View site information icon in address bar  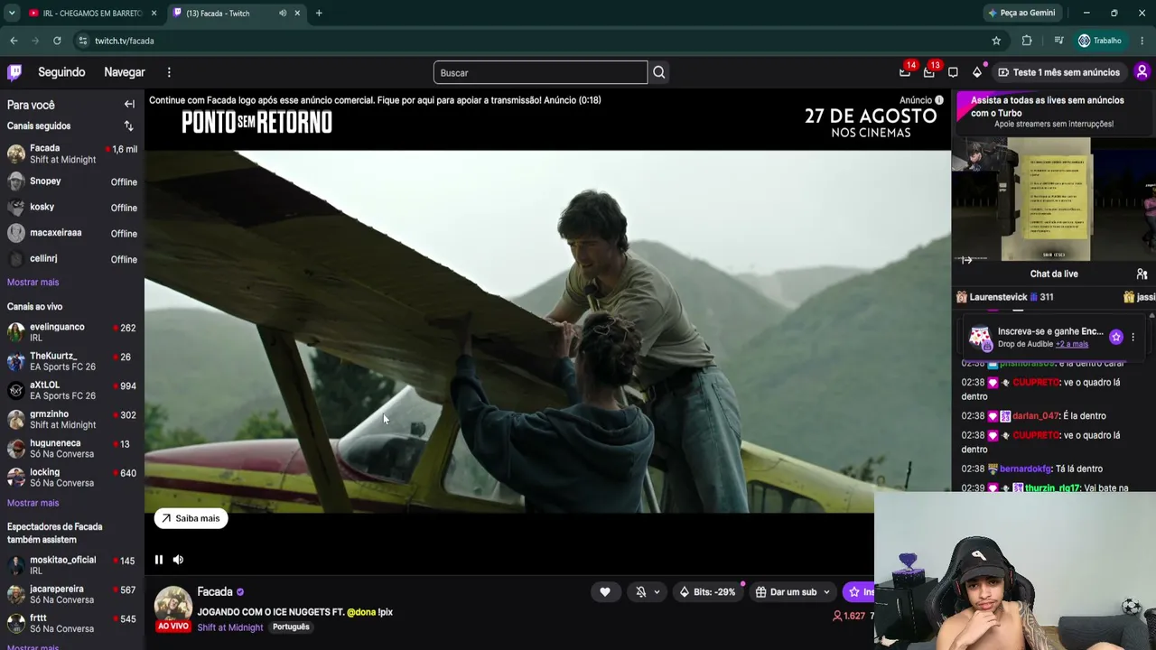(x=83, y=41)
